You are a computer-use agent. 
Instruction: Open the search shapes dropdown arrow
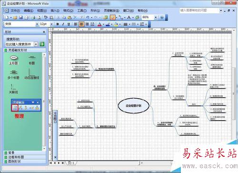(36, 44)
